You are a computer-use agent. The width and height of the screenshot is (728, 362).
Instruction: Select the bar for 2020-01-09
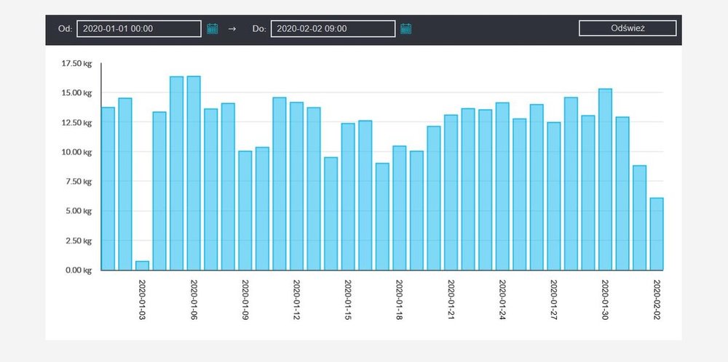pos(245,210)
